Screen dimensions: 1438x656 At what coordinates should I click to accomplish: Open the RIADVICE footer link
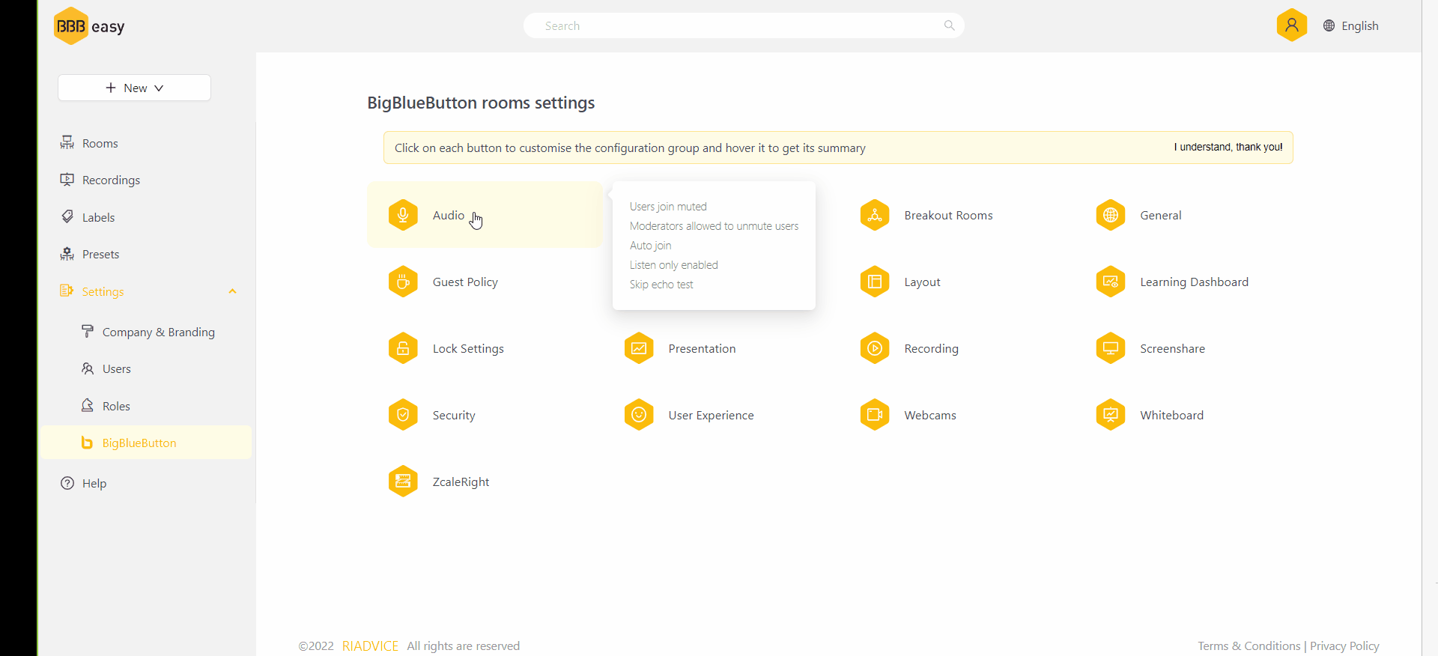point(370,646)
